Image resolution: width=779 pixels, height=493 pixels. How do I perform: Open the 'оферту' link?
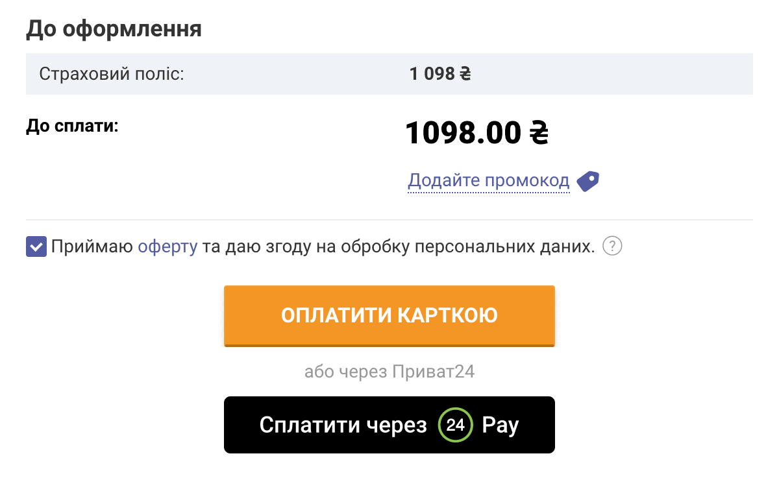point(167,247)
